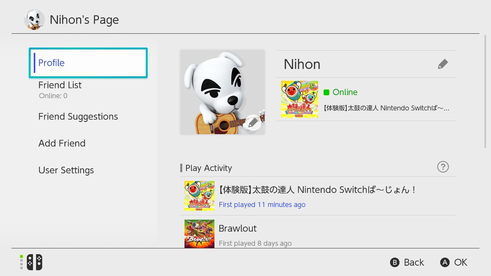The image size is (491, 276).
Task: Click the Brawlout title in Play Activity
Action: (237, 228)
